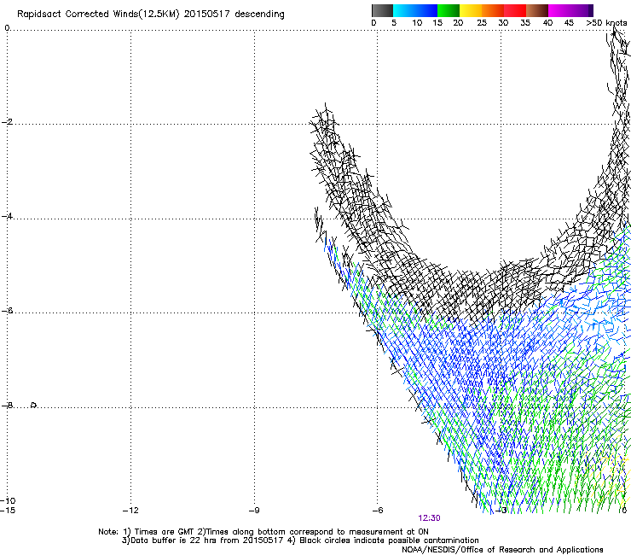Click the -12 longitude axis label
Viewport: 631px width, 555px height.
pyautogui.click(x=130, y=511)
